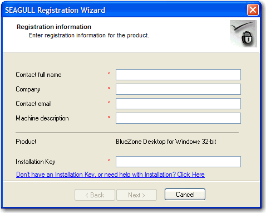This screenshot has height=213, width=266.
Task: Click the red asterisk beside Machine description
Action: [x=109, y=117]
